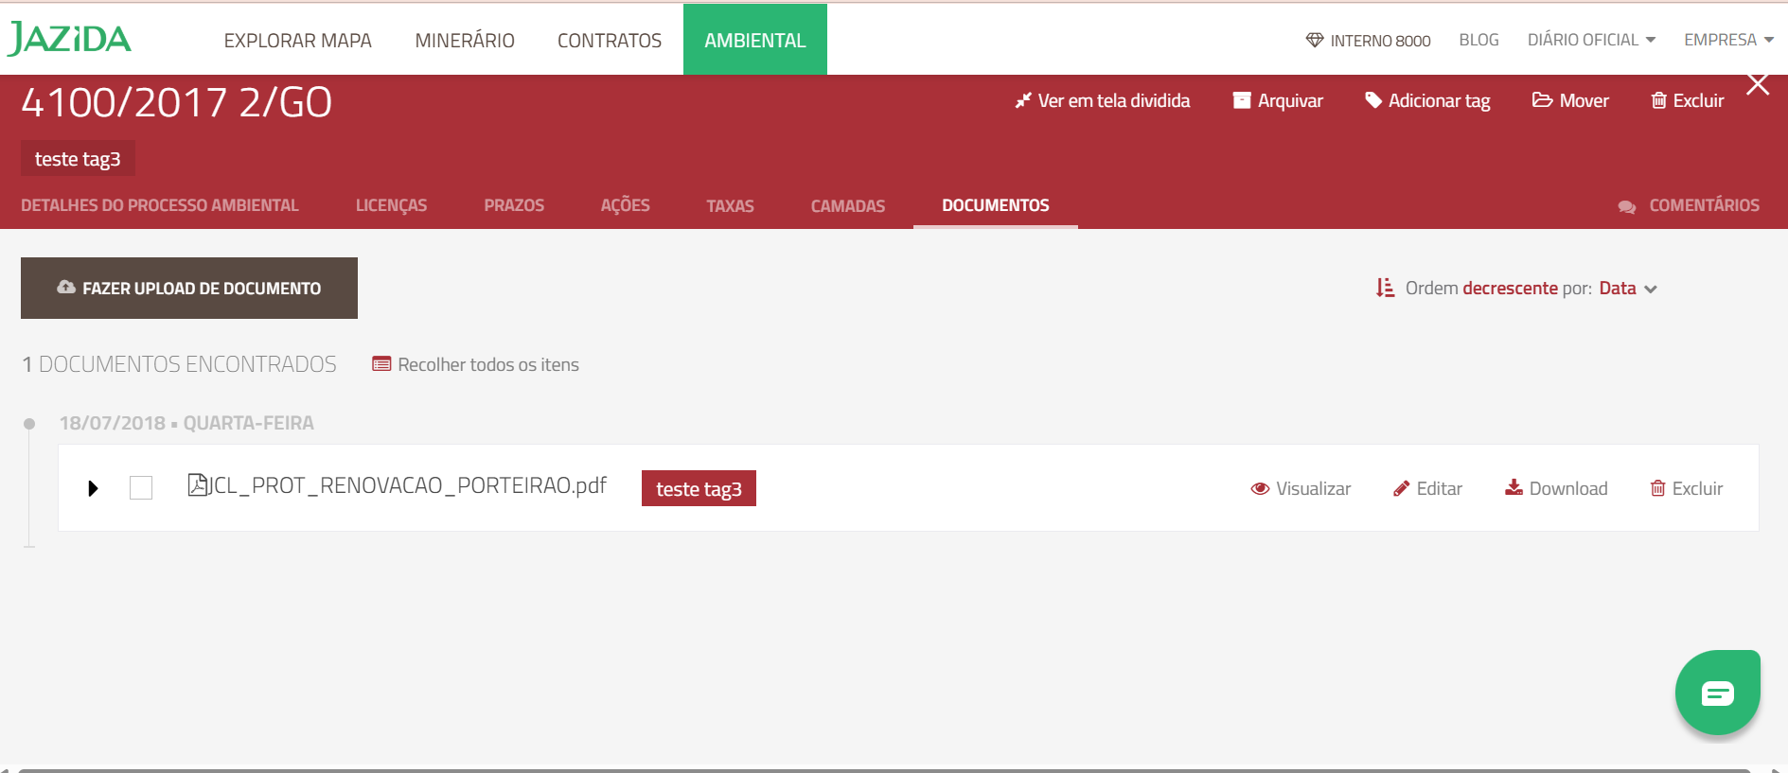Click Excluir label in process header
Image resolution: width=1788 pixels, height=773 pixels.
(x=1699, y=100)
